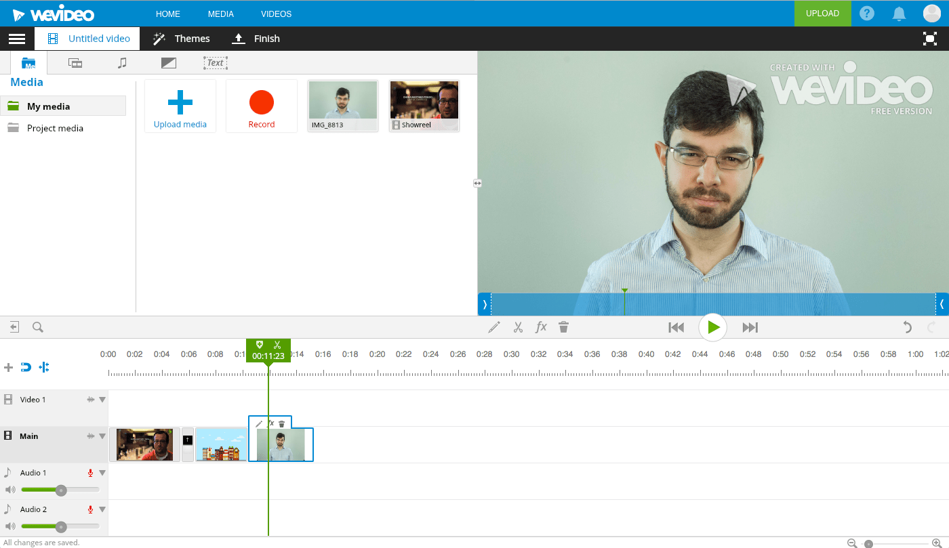
Task: Open the hamburger main menu
Action: [x=17, y=39]
